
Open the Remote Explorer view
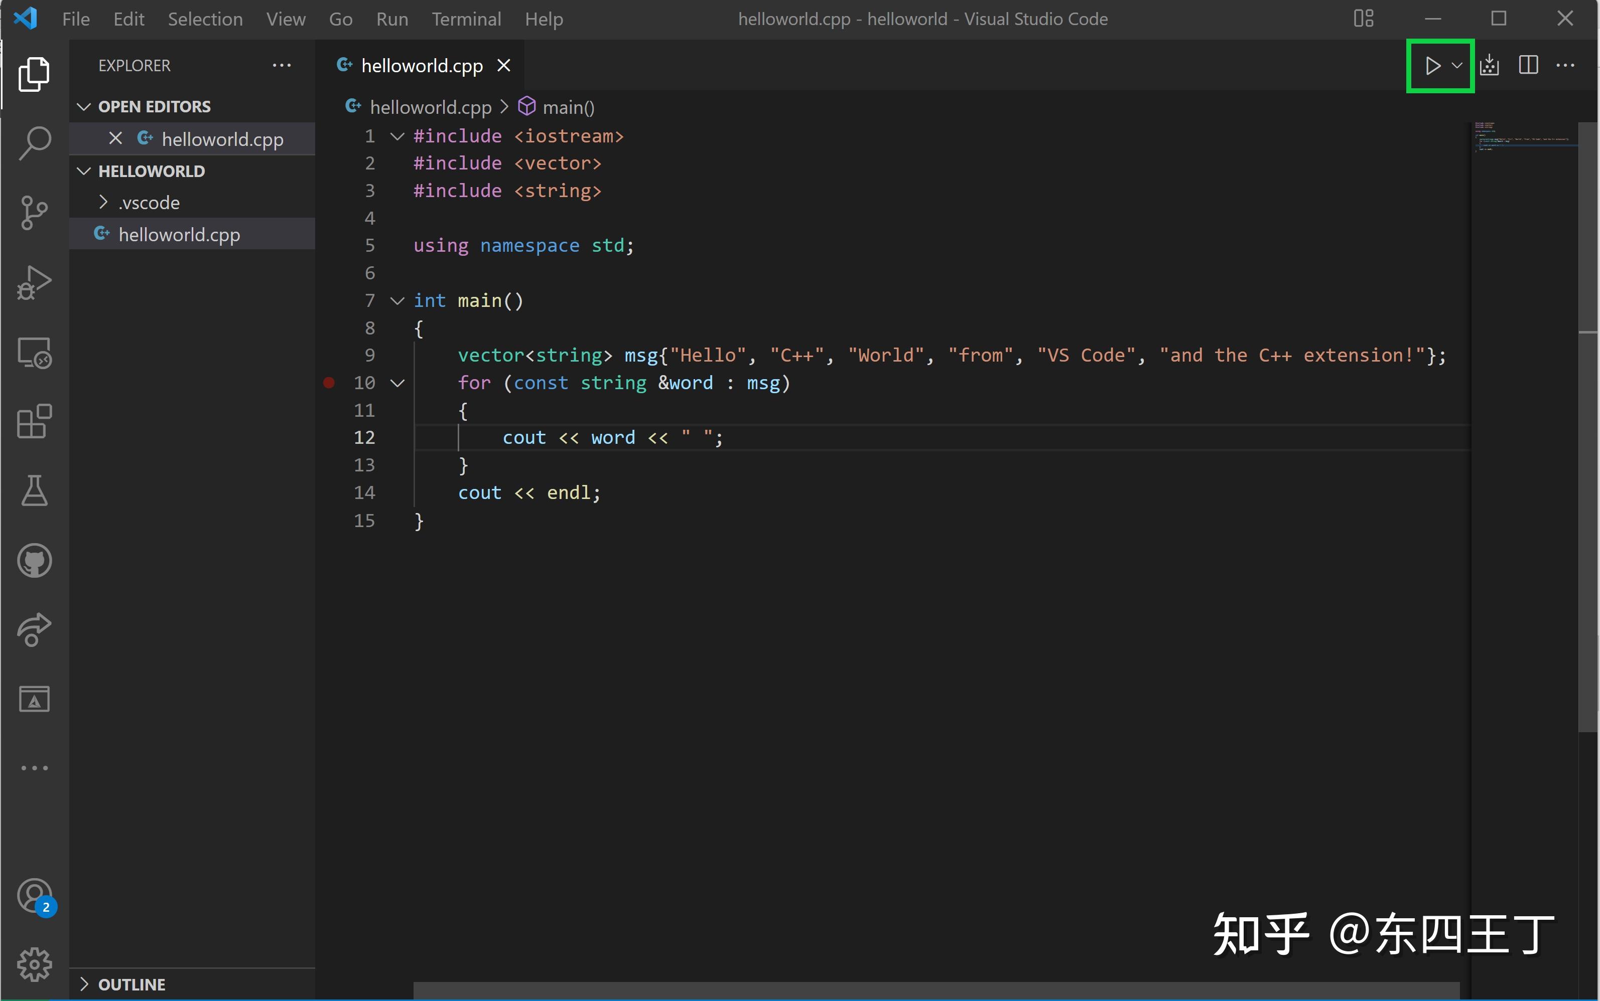pyautogui.click(x=34, y=352)
